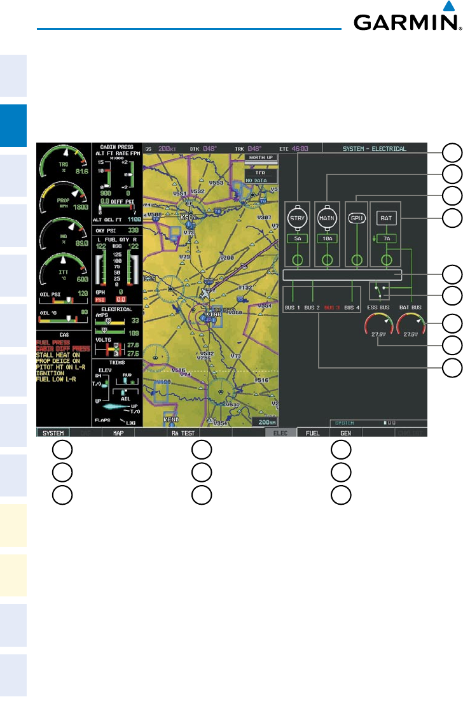
Task: Select the 10A main generator current readout
Action: 327,239
